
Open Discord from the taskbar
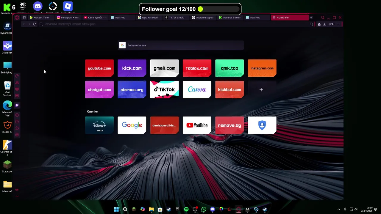point(213,209)
